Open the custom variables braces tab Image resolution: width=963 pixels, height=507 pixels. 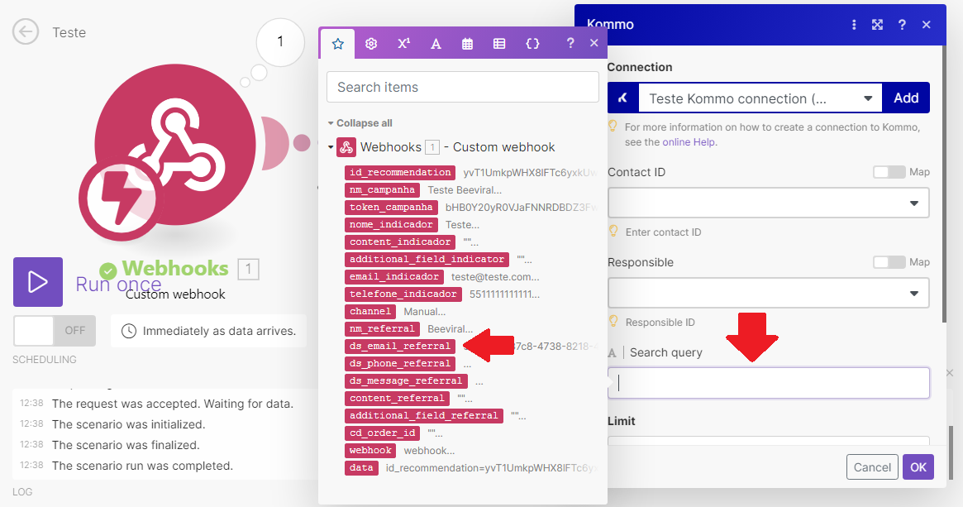(532, 44)
